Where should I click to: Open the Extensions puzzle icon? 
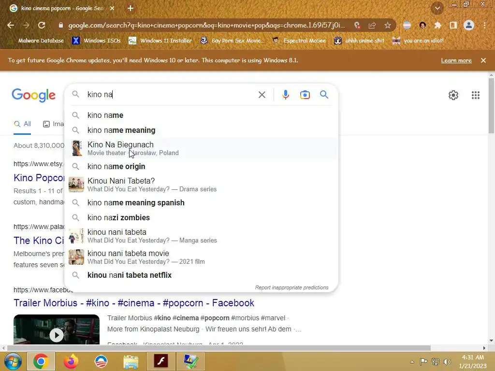(437, 25)
